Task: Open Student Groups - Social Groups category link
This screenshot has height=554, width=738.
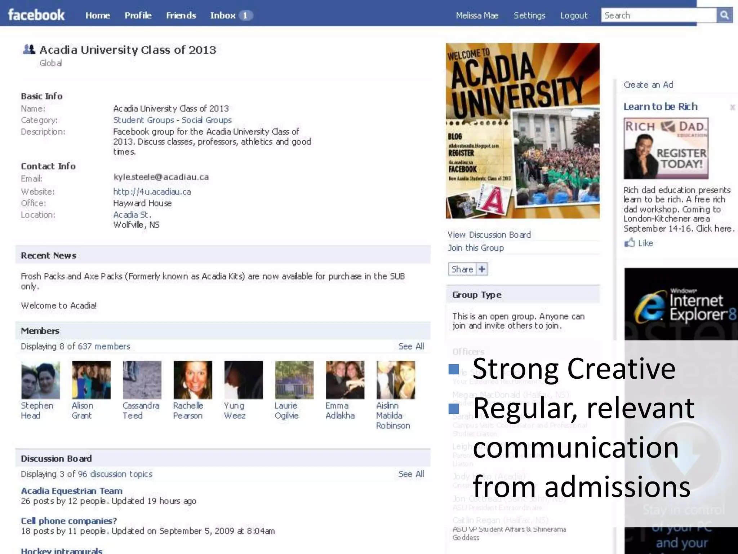Action: pos(172,120)
